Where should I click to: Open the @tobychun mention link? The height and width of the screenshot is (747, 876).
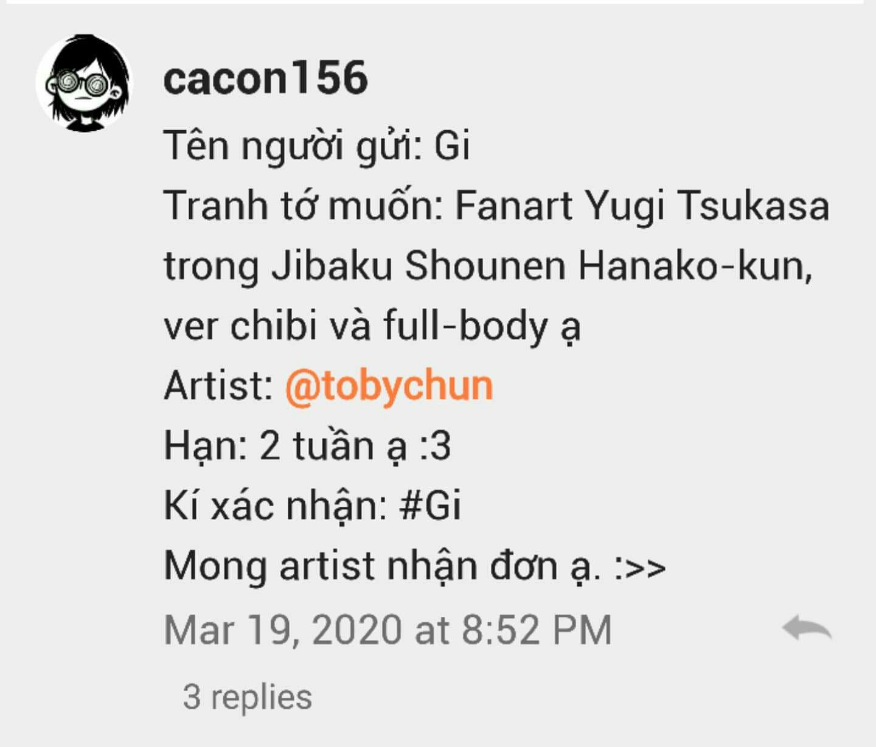[389, 386]
